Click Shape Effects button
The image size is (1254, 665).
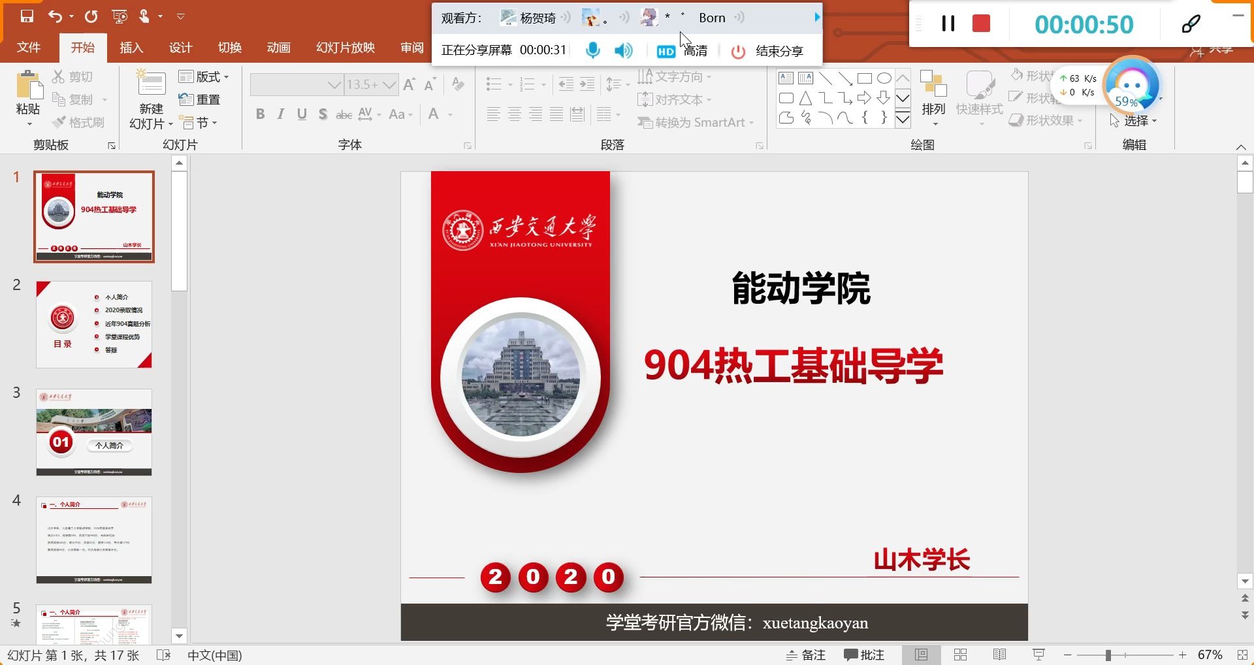tap(1045, 121)
